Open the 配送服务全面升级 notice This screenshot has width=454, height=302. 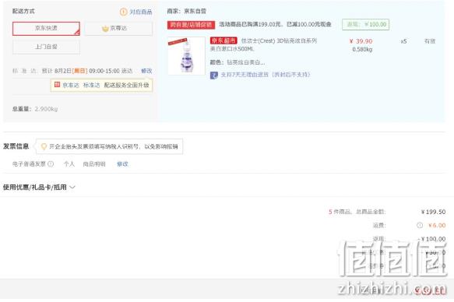(126, 85)
